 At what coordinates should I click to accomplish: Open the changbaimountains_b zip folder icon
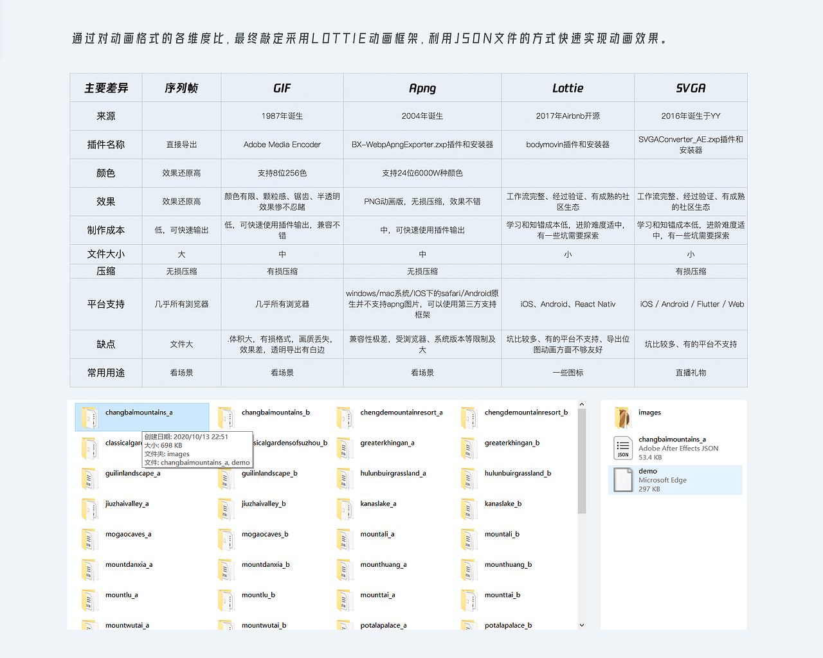tap(226, 418)
